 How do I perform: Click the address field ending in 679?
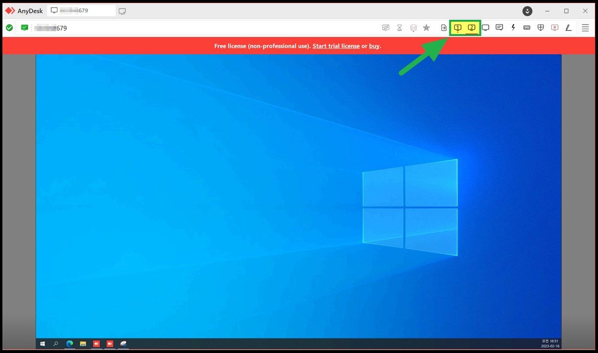click(198, 28)
